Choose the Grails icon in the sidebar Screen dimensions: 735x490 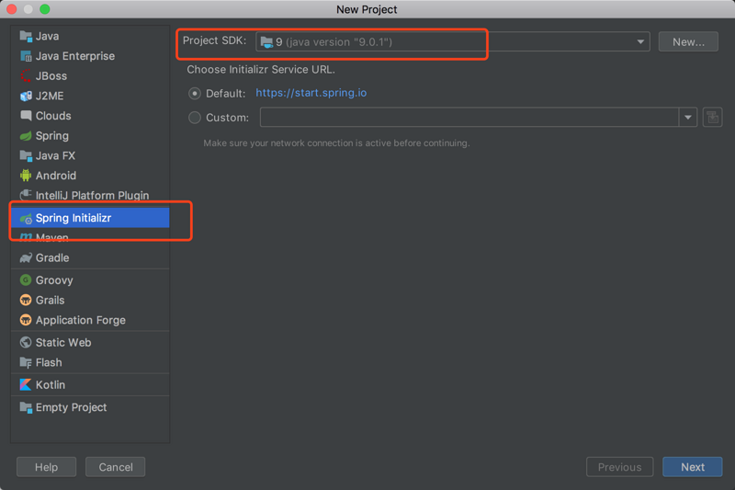tap(26, 300)
